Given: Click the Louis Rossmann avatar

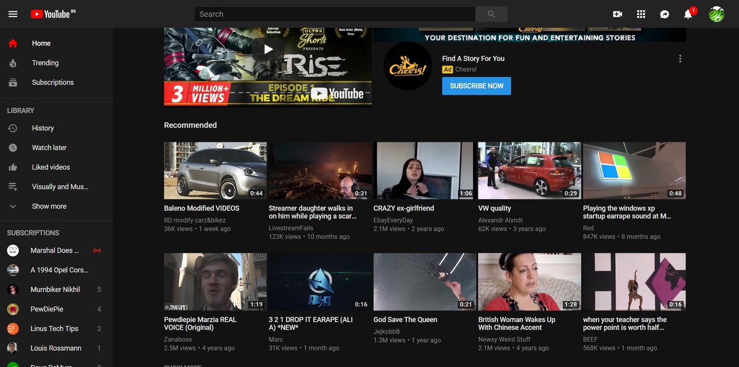Looking at the screenshot, I should 13,349.
